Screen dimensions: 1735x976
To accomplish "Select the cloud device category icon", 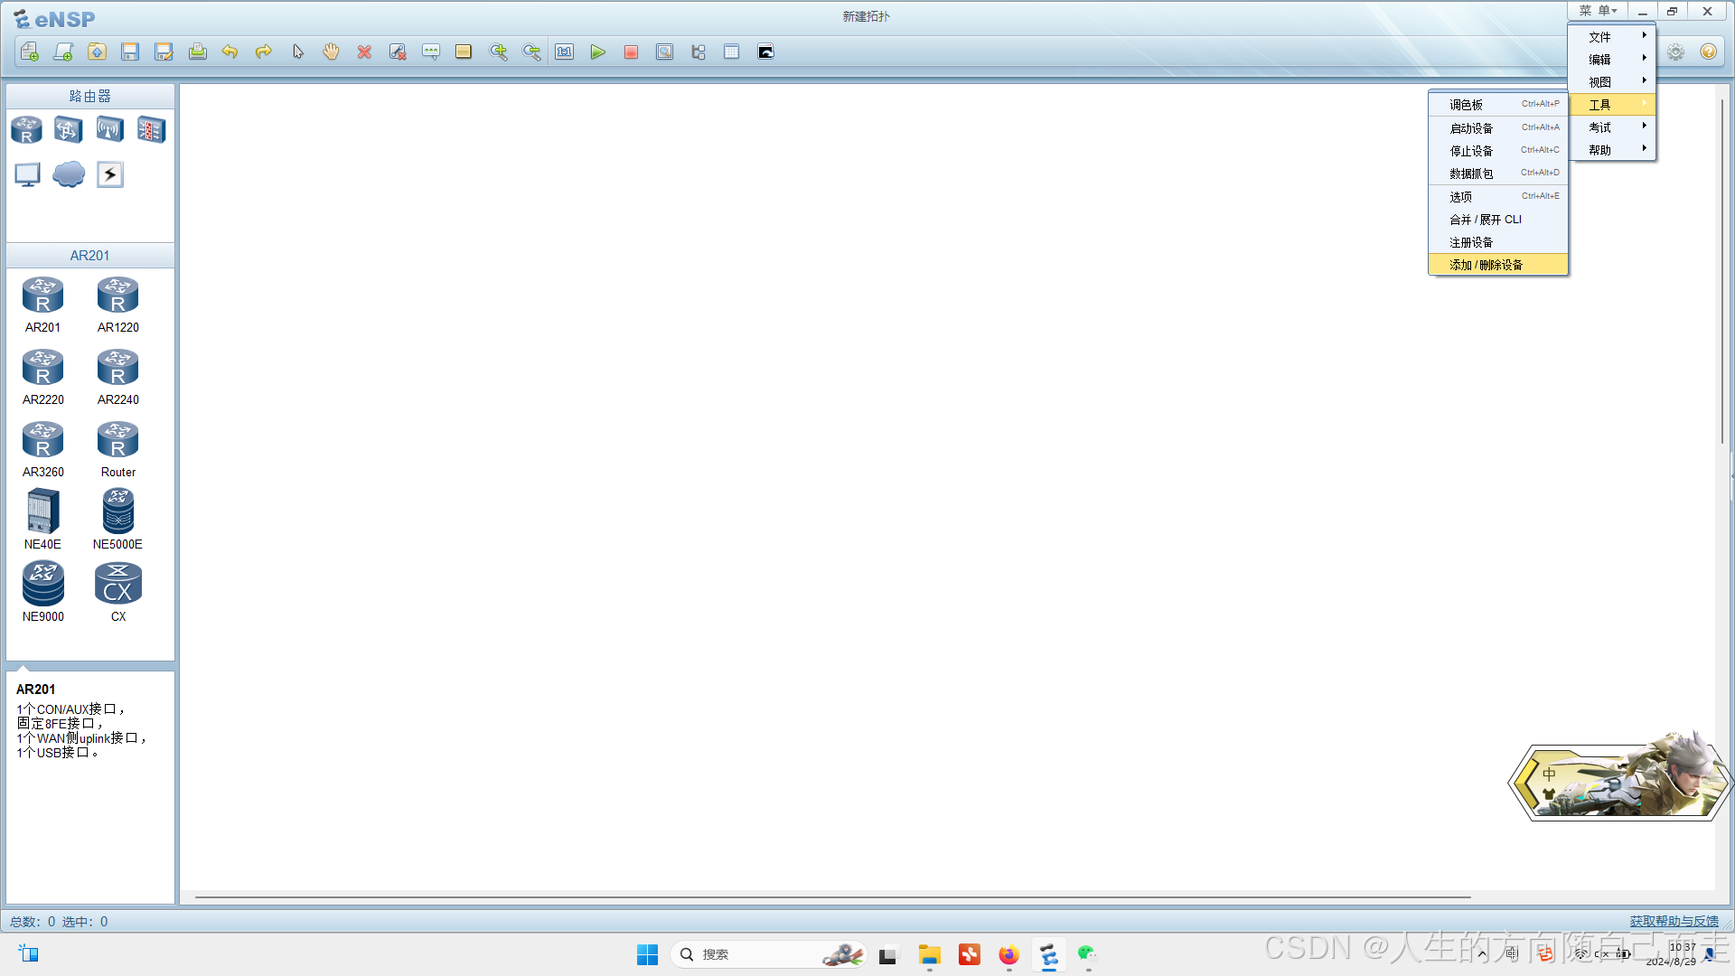I will [x=69, y=174].
